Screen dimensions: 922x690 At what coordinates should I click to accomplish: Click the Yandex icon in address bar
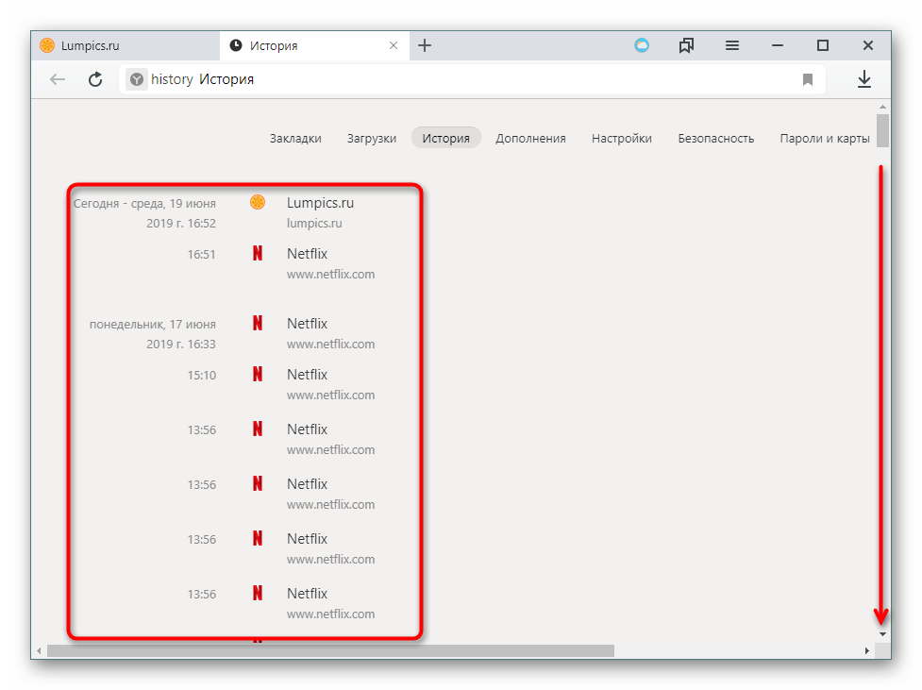pos(137,79)
